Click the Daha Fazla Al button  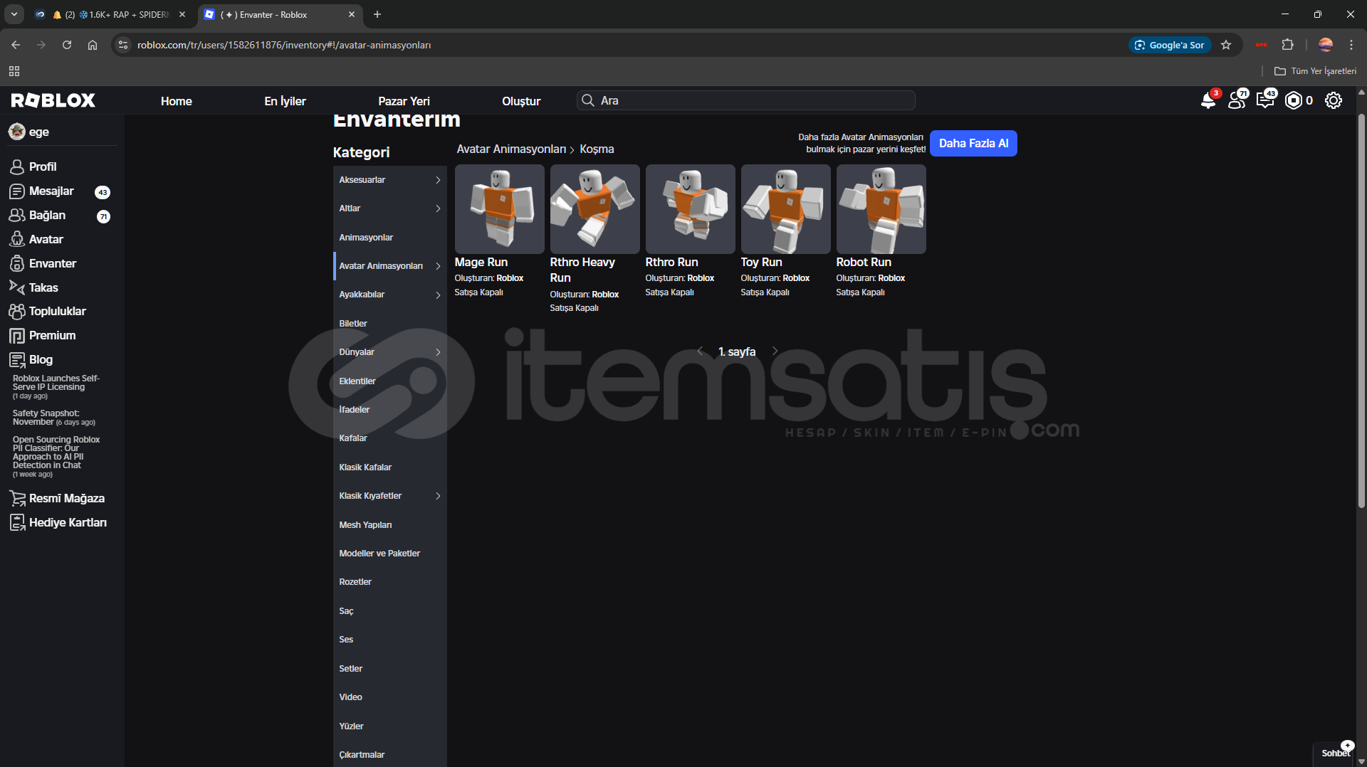pyautogui.click(x=973, y=144)
